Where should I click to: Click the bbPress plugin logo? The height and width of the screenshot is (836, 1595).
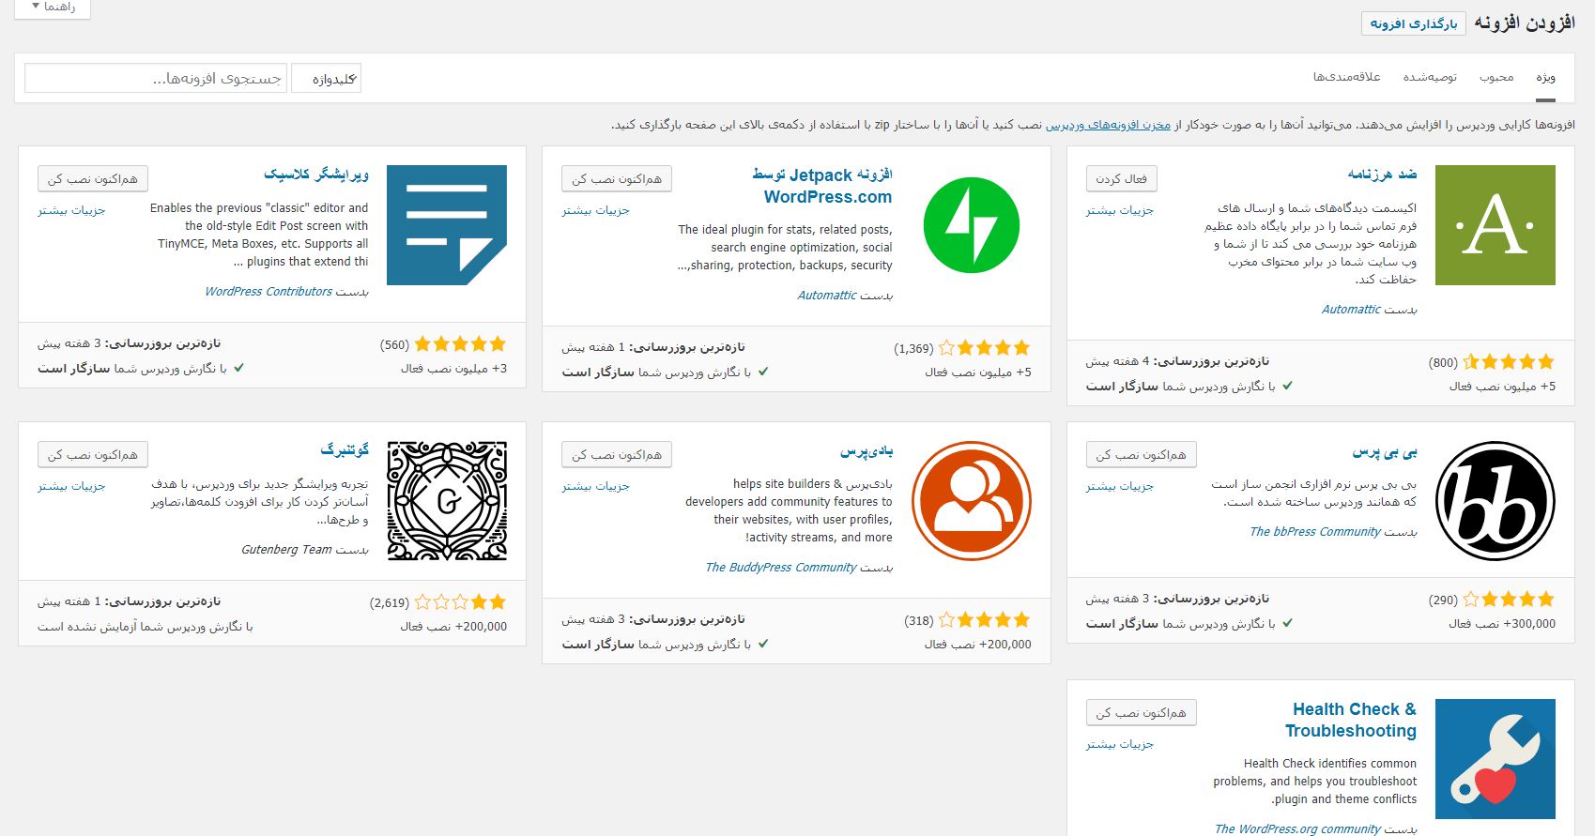[1495, 501]
